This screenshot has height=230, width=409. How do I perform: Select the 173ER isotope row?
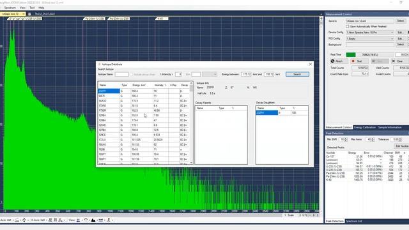click(143, 111)
